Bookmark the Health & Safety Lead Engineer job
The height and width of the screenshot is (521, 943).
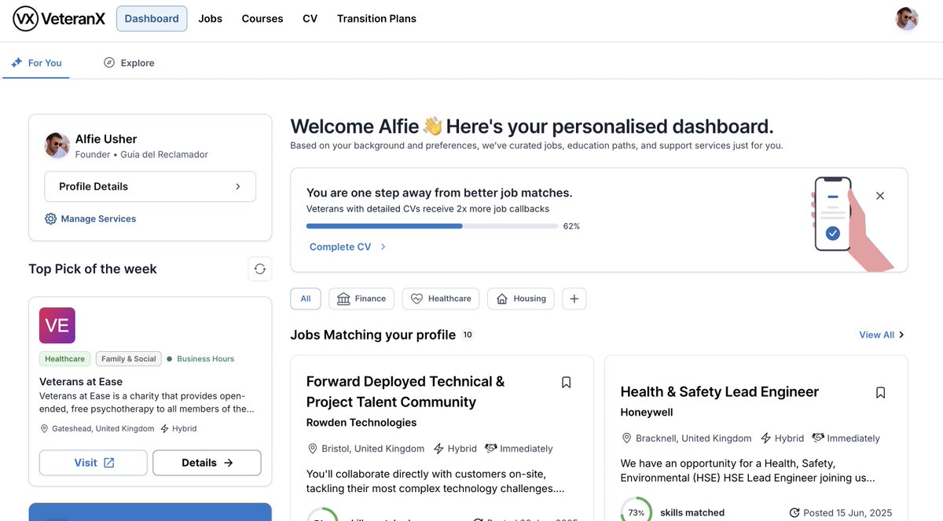(881, 393)
